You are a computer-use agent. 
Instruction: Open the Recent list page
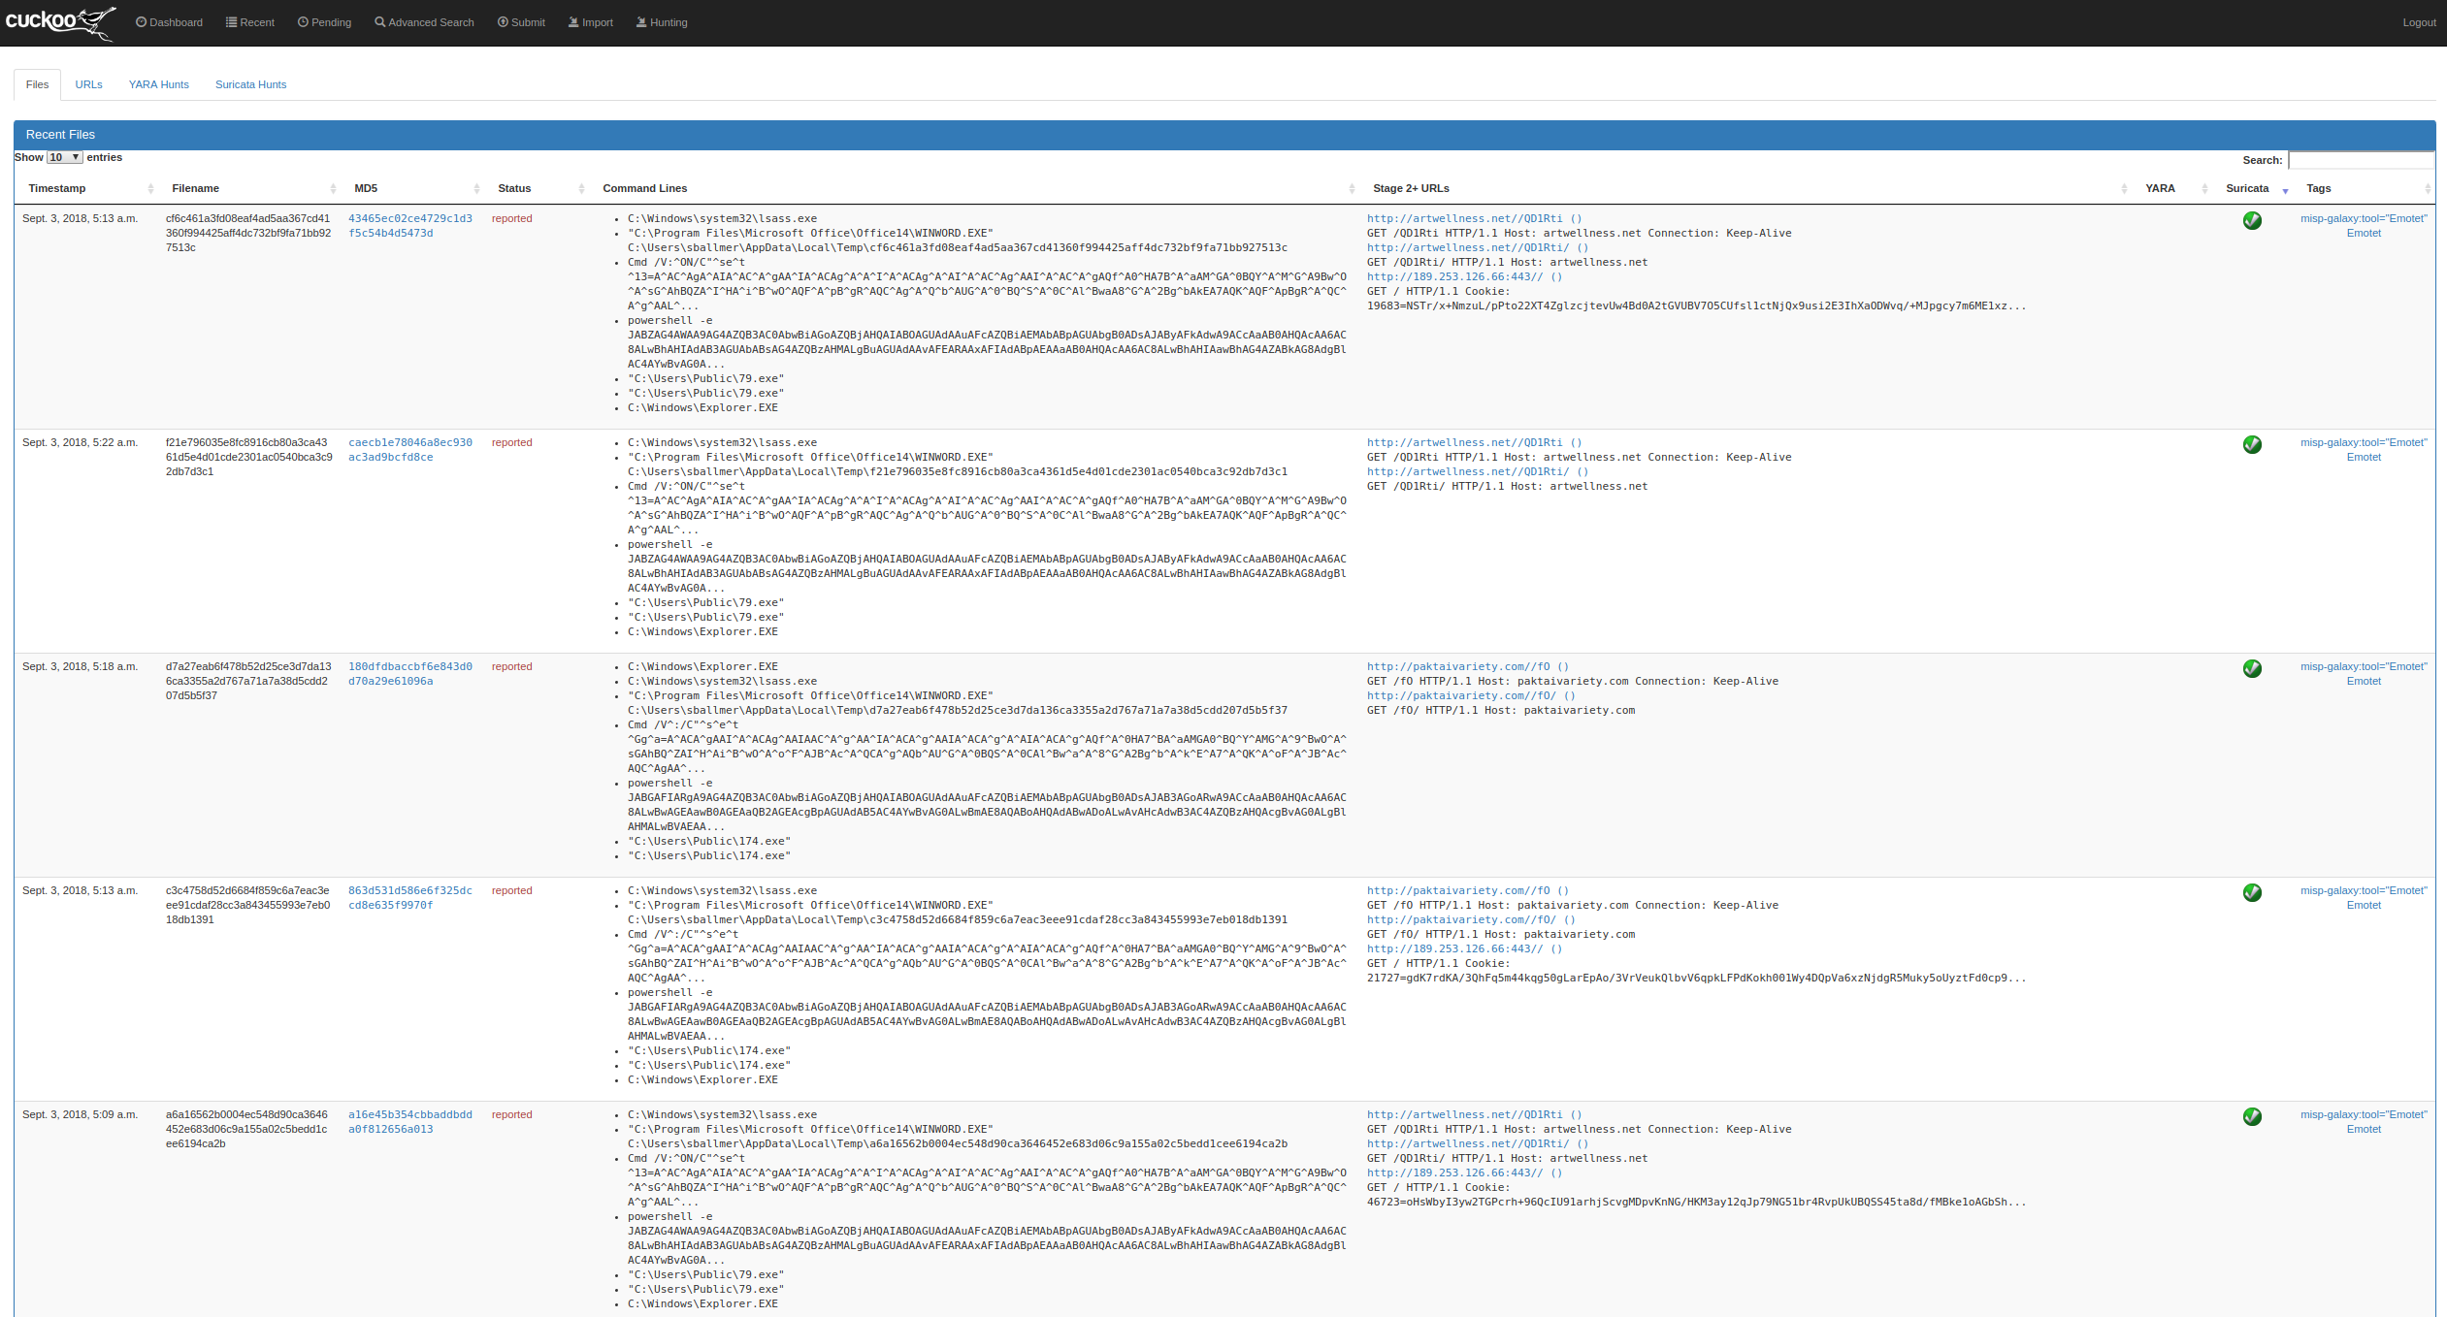point(250,22)
